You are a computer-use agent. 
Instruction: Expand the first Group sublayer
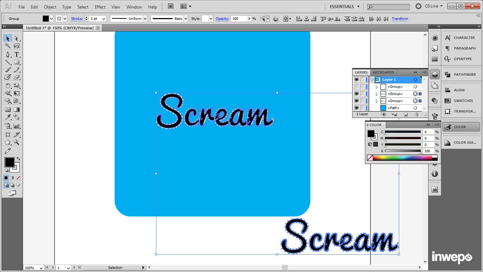[377, 87]
